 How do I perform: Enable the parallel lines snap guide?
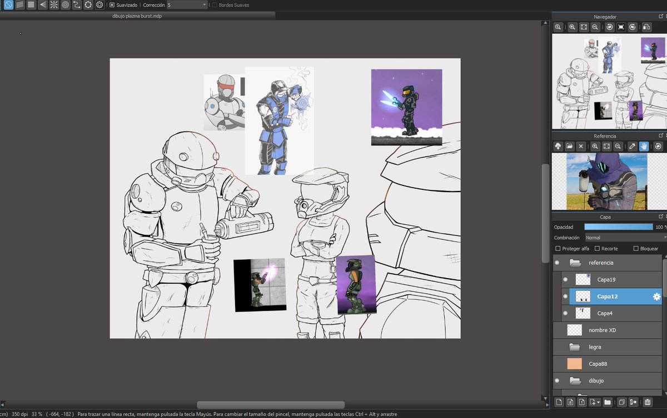20,5
